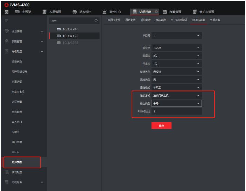
Task: Open 首人开门 in the sidebar
Action: click(x=17, y=122)
